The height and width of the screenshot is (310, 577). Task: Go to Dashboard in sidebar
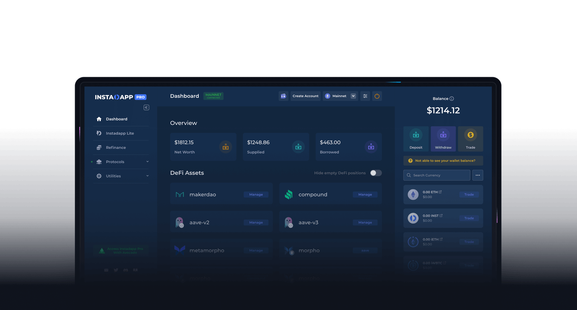121,119
